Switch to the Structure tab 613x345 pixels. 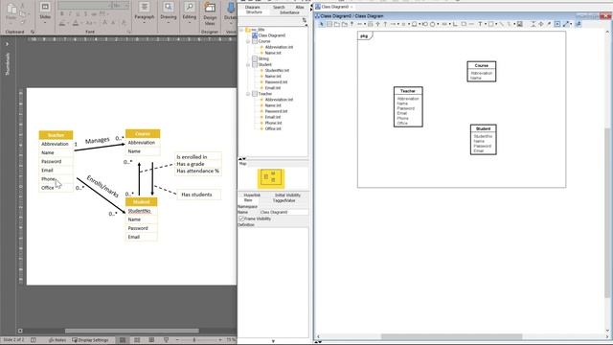tap(254, 12)
